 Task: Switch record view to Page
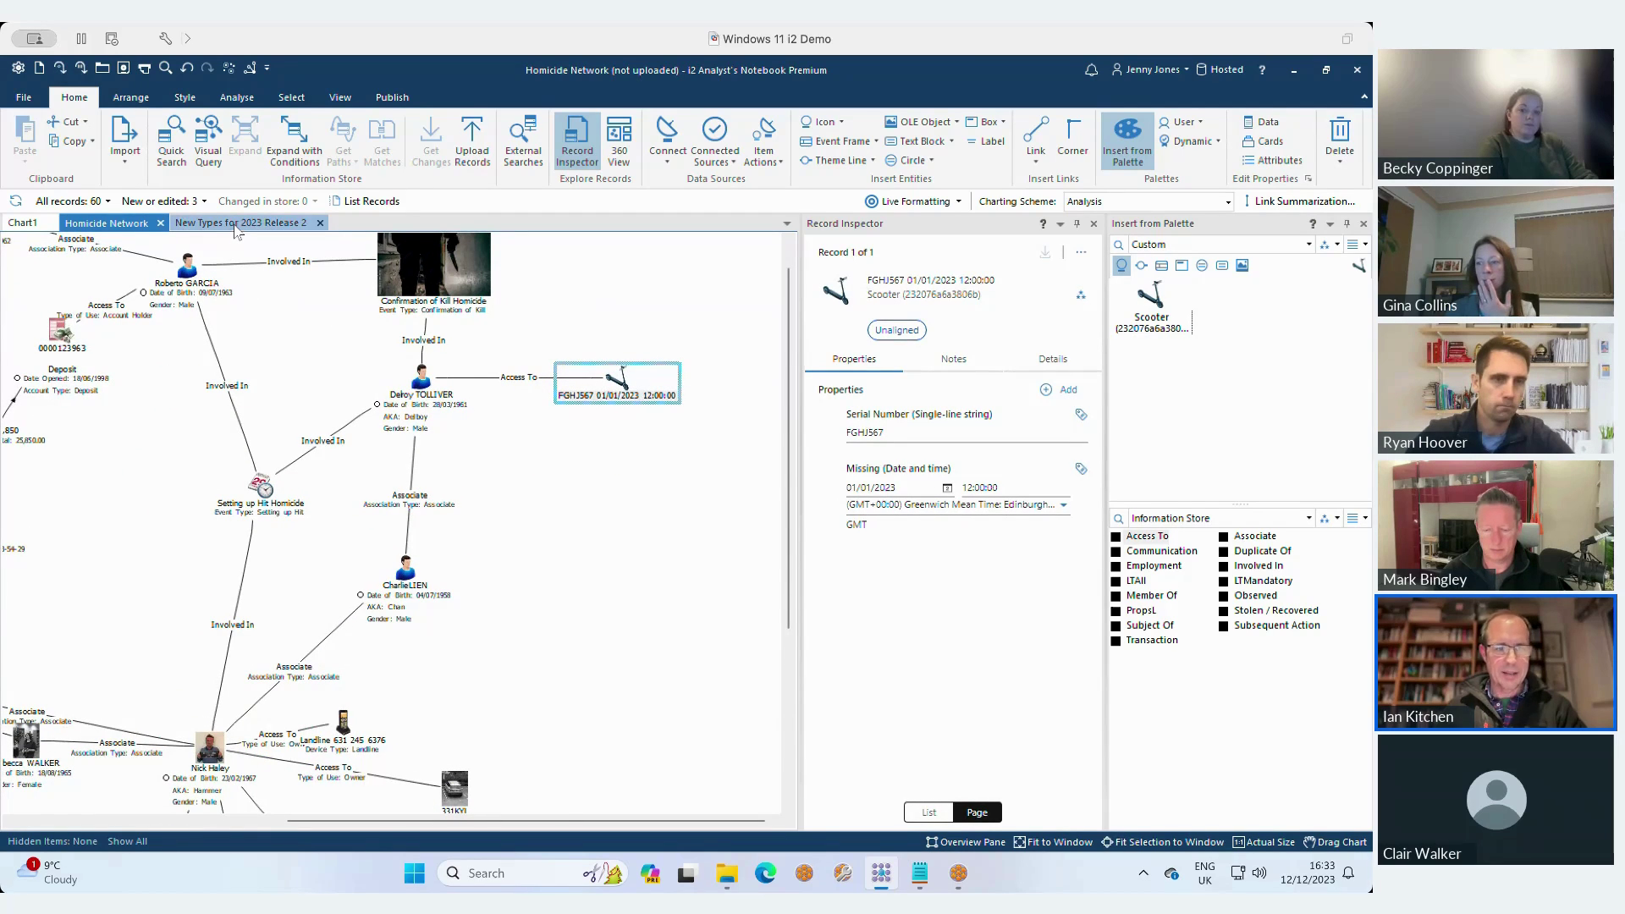pyautogui.click(x=978, y=812)
